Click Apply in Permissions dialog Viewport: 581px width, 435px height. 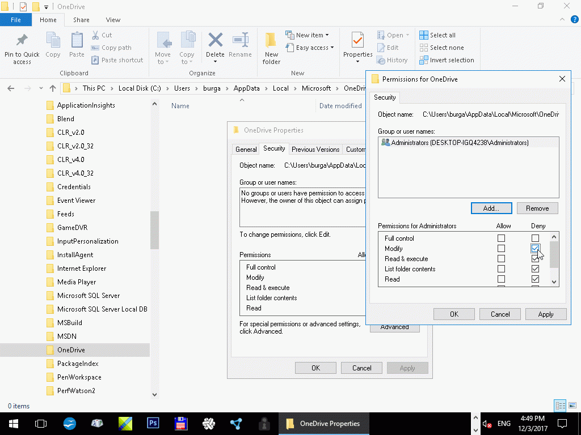pyautogui.click(x=546, y=314)
